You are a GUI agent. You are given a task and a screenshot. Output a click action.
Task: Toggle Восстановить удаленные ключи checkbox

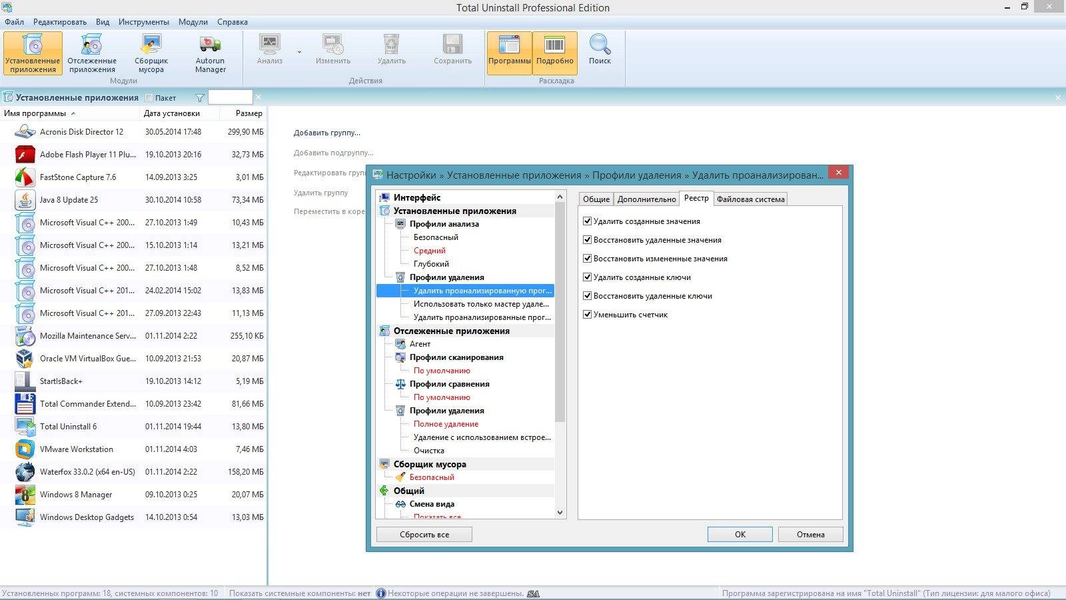pos(587,296)
